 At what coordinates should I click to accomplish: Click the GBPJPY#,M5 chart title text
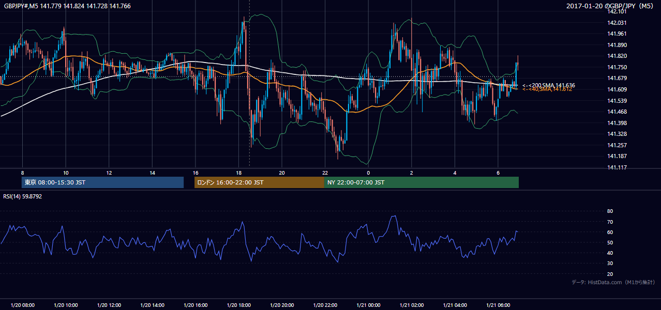pos(67,6)
